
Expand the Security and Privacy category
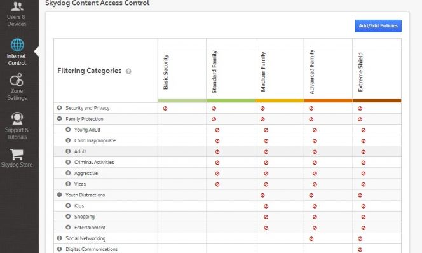(60, 108)
